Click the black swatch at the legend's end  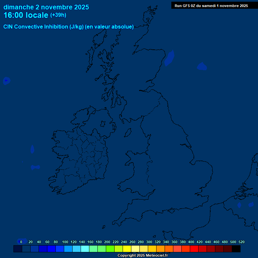pos(236,249)
